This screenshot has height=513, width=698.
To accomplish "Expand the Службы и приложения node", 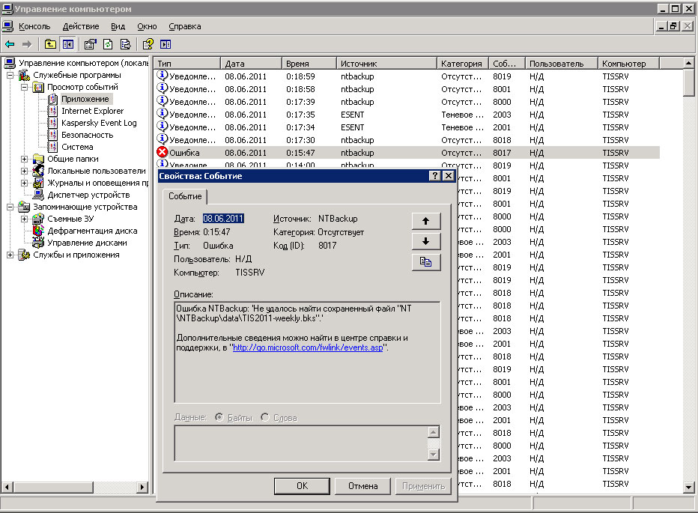I will click(x=11, y=255).
